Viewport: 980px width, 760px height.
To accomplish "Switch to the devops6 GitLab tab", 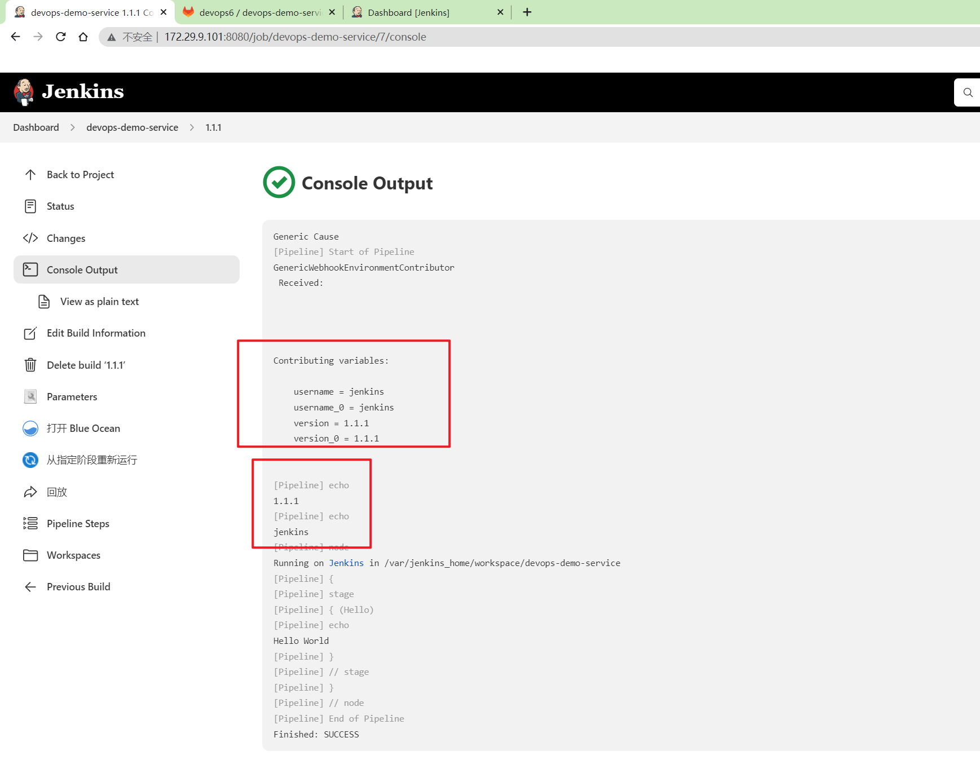I will click(260, 12).
